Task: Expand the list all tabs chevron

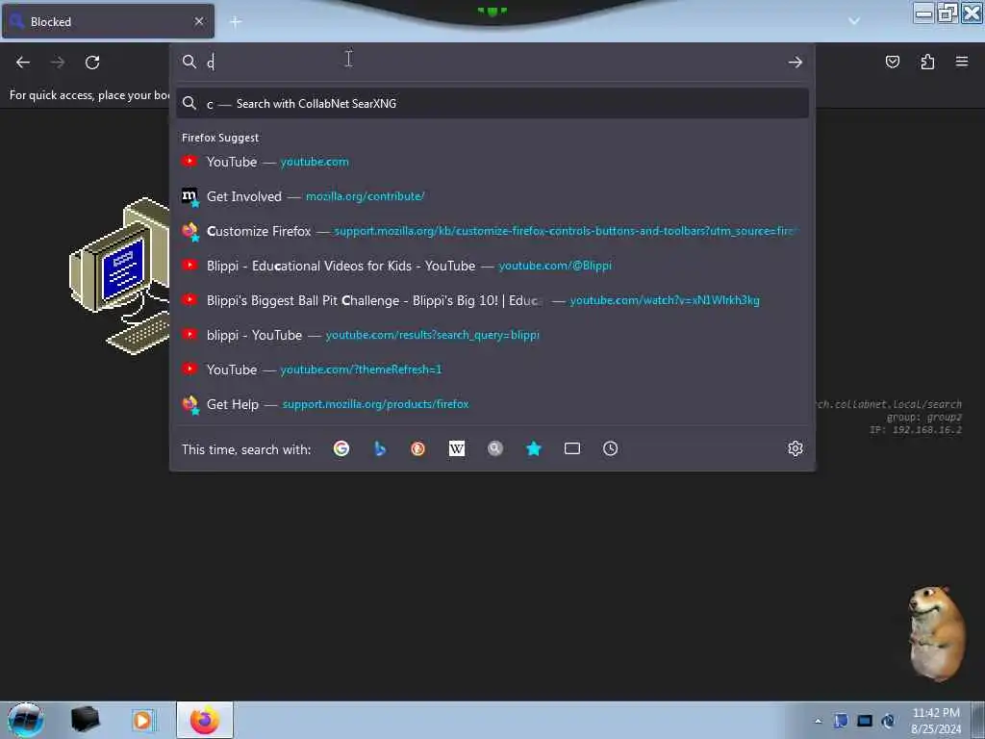Action: 854,21
